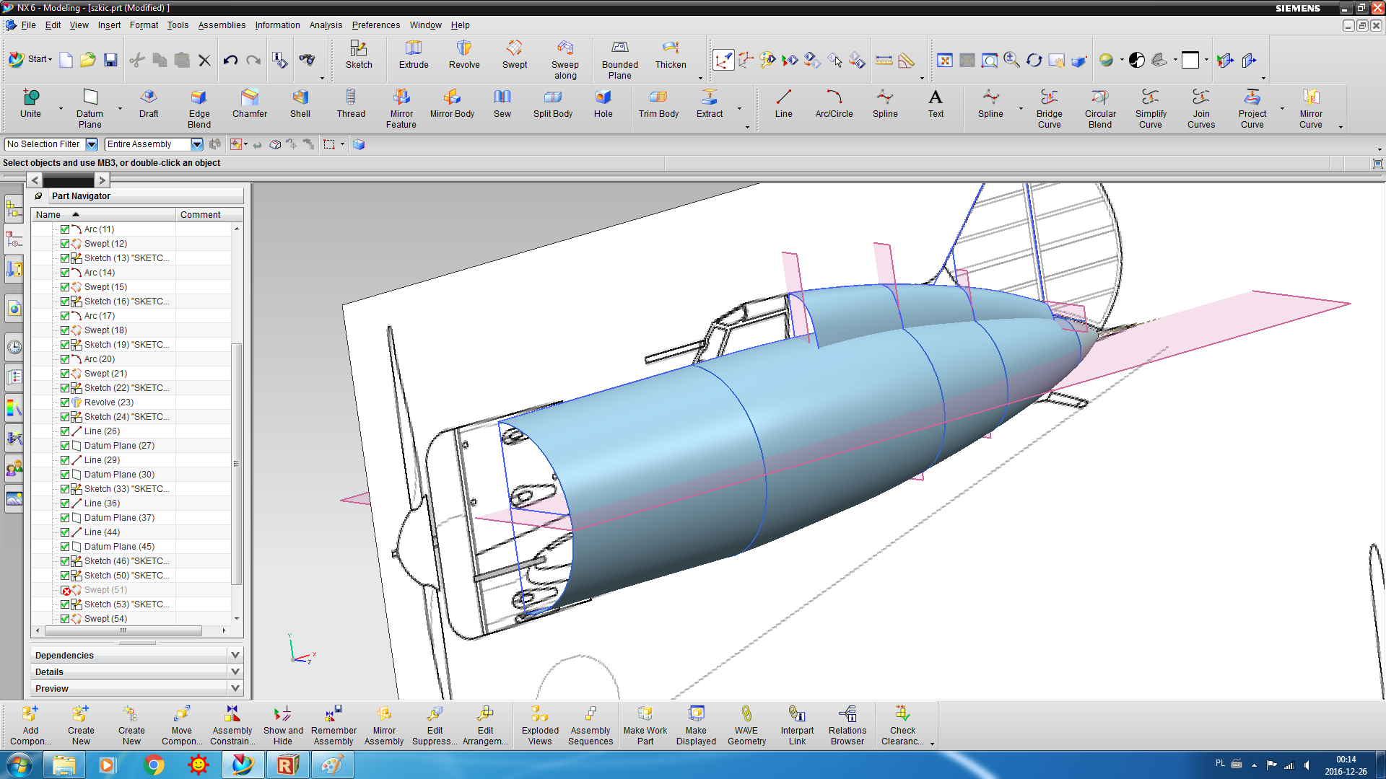Uncheck the Revolve (23) feature checkbox
This screenshot has height=779, width=1386.
[x=65, y=402]
